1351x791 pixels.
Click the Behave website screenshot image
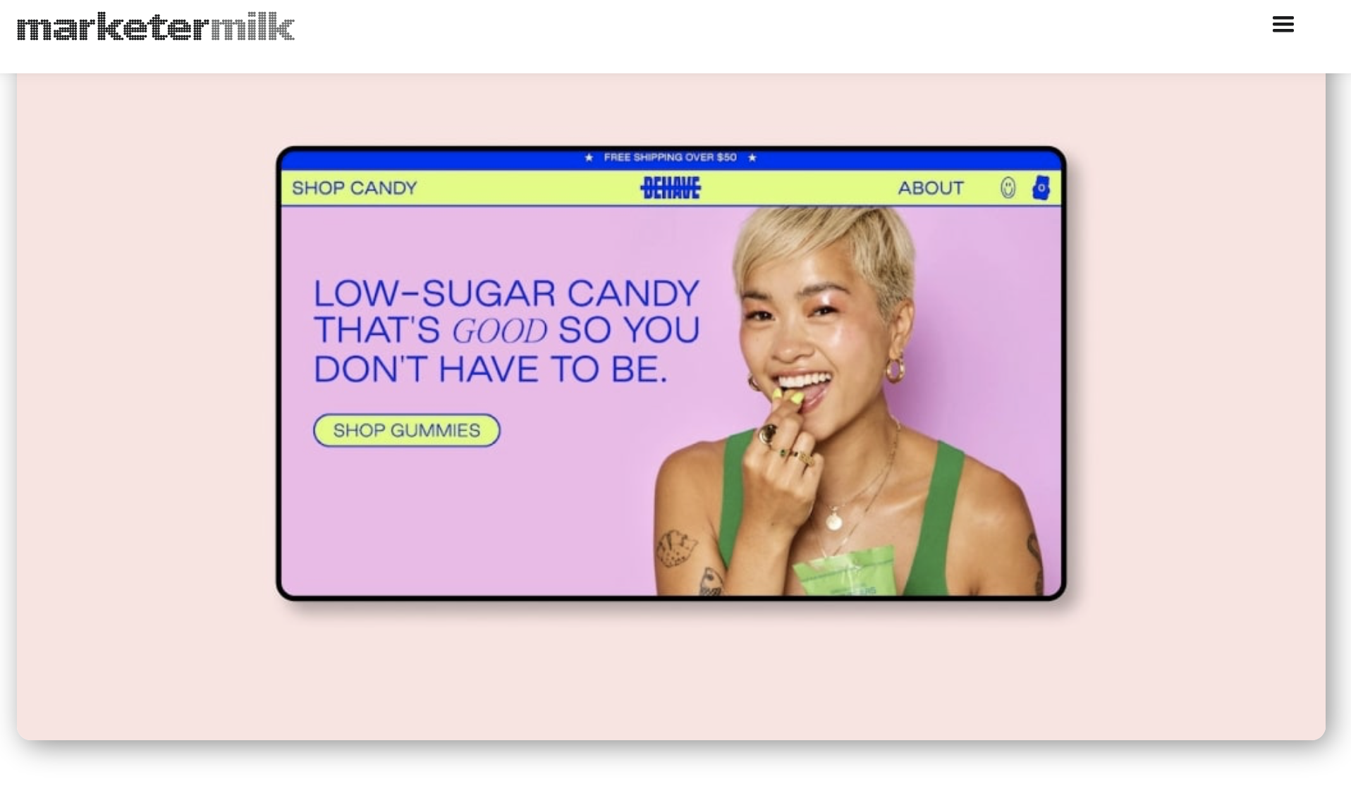pos(671,373)
